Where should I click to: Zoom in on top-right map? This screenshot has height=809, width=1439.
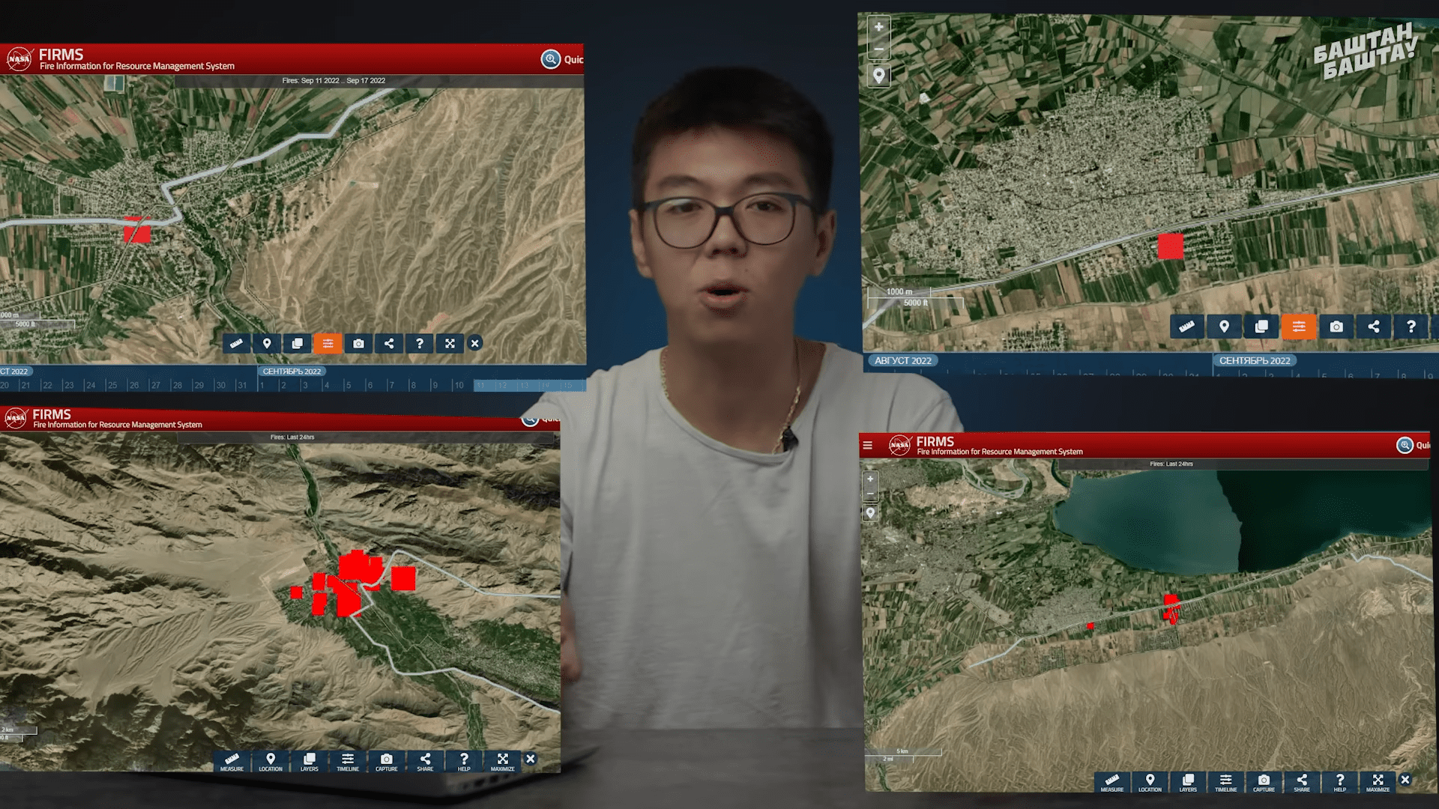pos(878,27)
